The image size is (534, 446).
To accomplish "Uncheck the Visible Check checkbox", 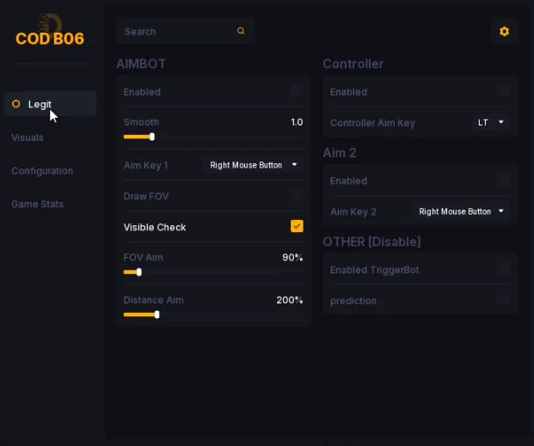I will 297,226.
